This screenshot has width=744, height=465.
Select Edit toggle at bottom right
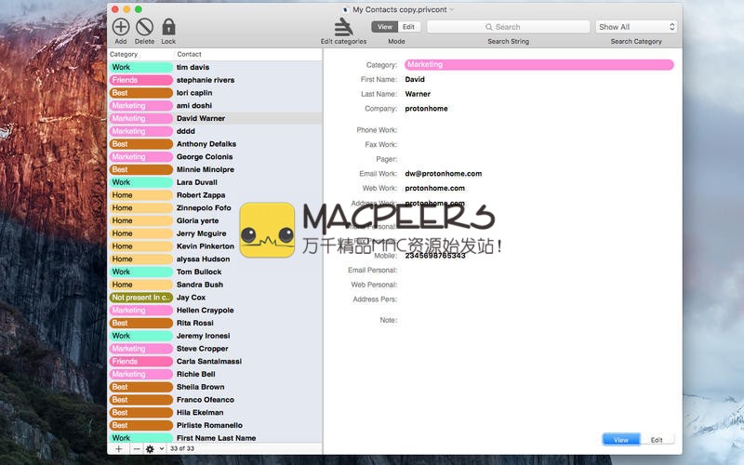coord(657,440)
